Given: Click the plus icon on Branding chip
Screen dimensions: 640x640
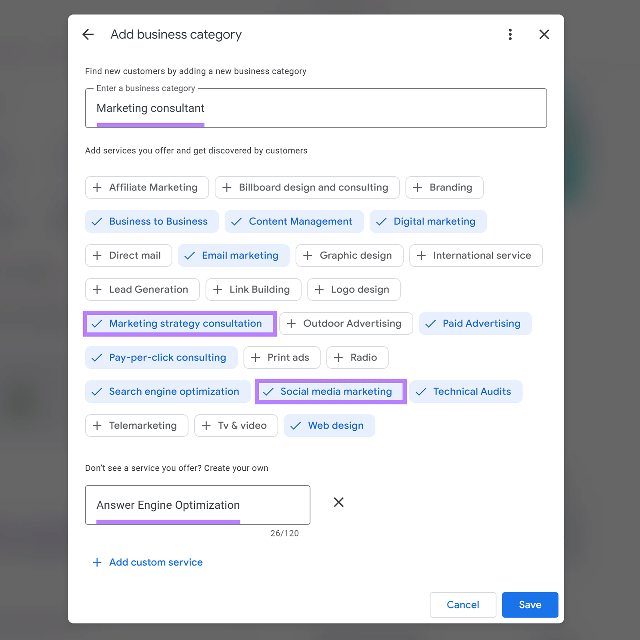Looking at the screenshot, I should coord(417,188).
